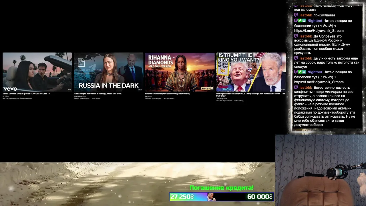This screenshot has width=366, height=206.
Task: Click the title 'Russia's digital iron curtain is closing | Ukraine This Week'
Action: pyautogui.click(x=98, y=94)
